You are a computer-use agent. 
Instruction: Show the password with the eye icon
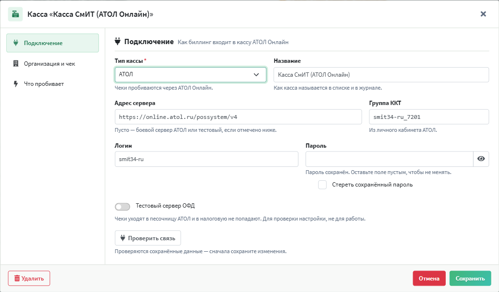pyautogui.click(x=481, y=159)
